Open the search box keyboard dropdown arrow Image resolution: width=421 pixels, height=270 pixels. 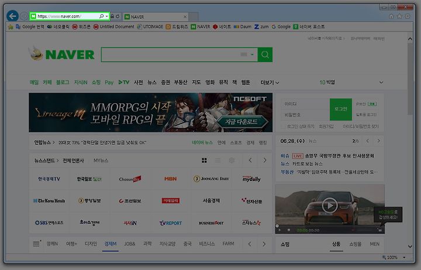[252, 54]
